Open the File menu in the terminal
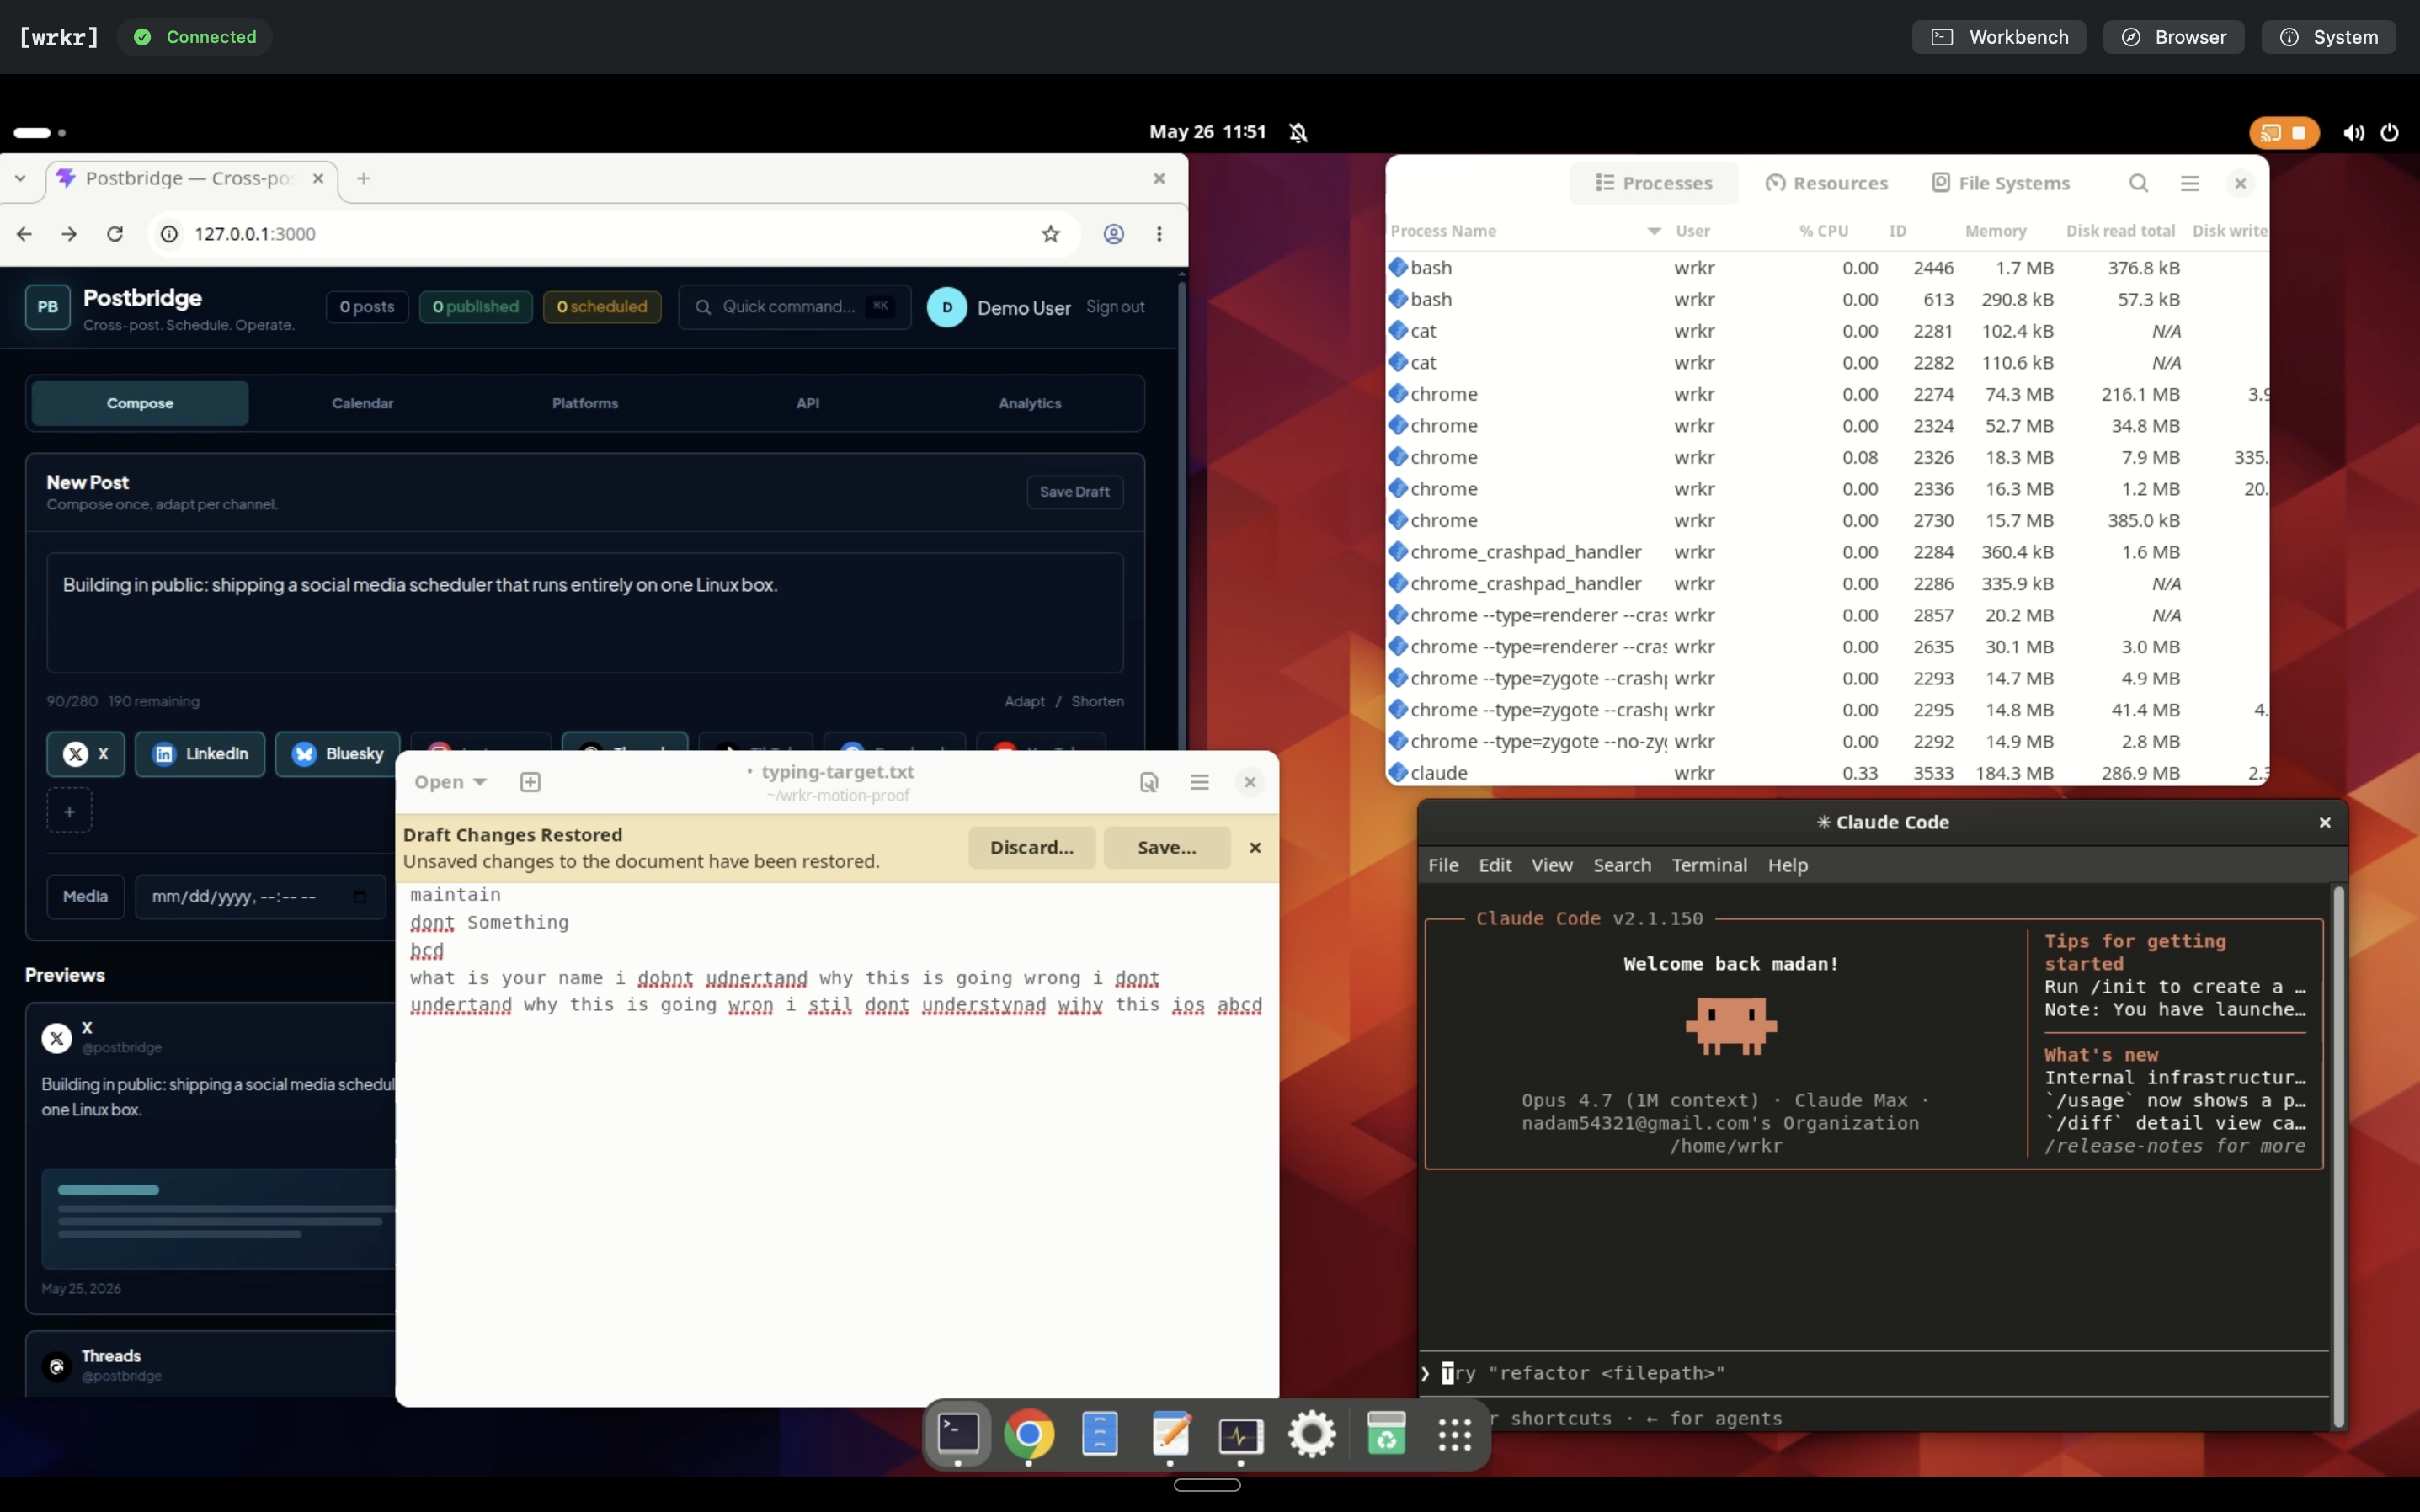 click(1443, 865)
